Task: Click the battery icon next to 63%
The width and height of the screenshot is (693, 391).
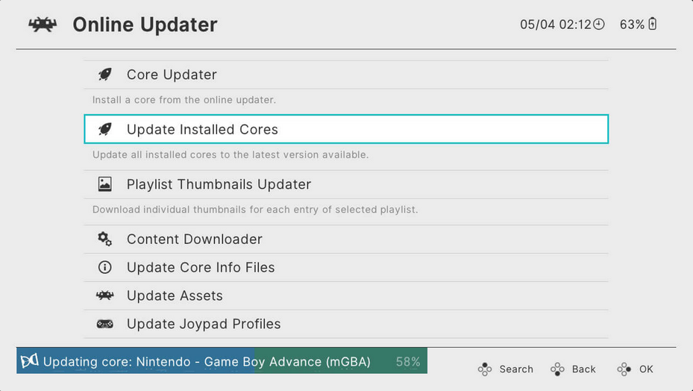Action: pyautogui.click(x=652, y=24)
